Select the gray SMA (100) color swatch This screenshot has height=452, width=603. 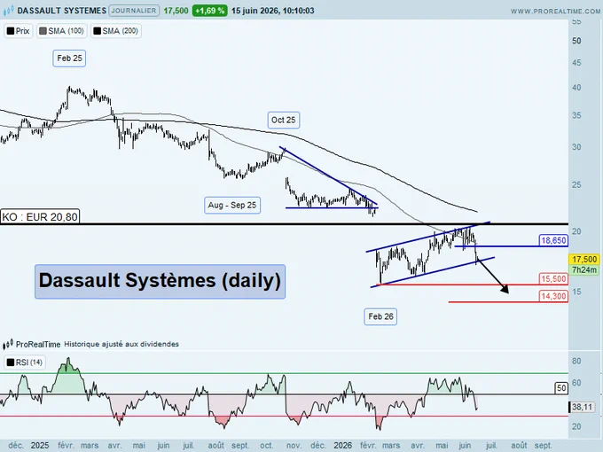[43, 31]
